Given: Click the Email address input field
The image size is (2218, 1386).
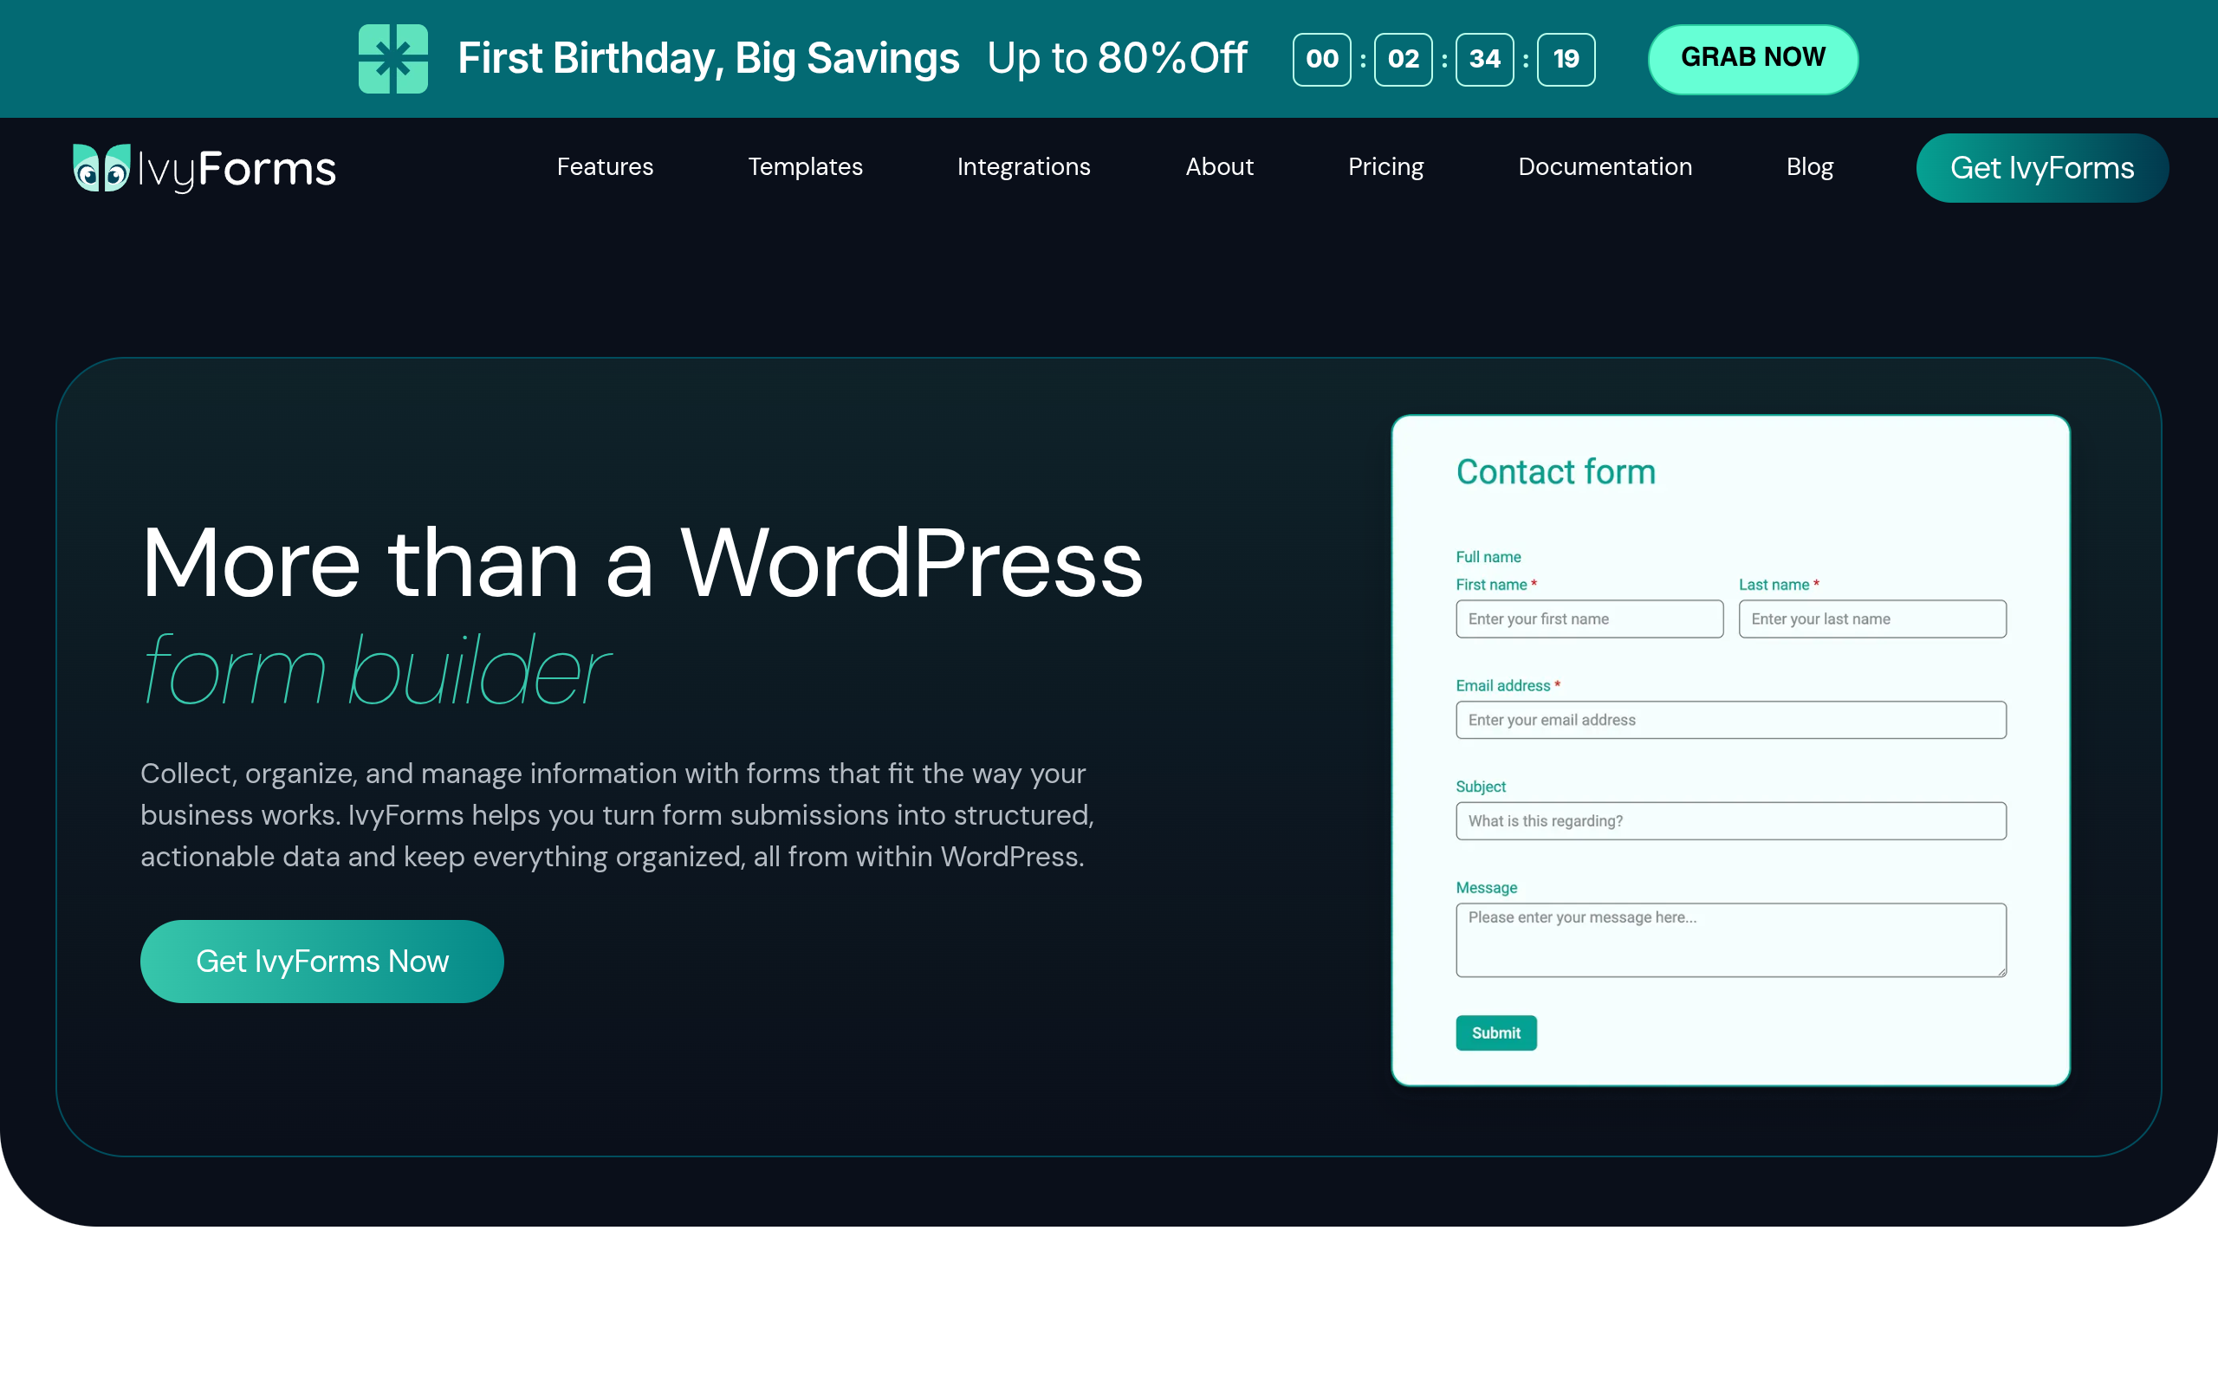Looking at the screenshot, I should [1730, 720].
